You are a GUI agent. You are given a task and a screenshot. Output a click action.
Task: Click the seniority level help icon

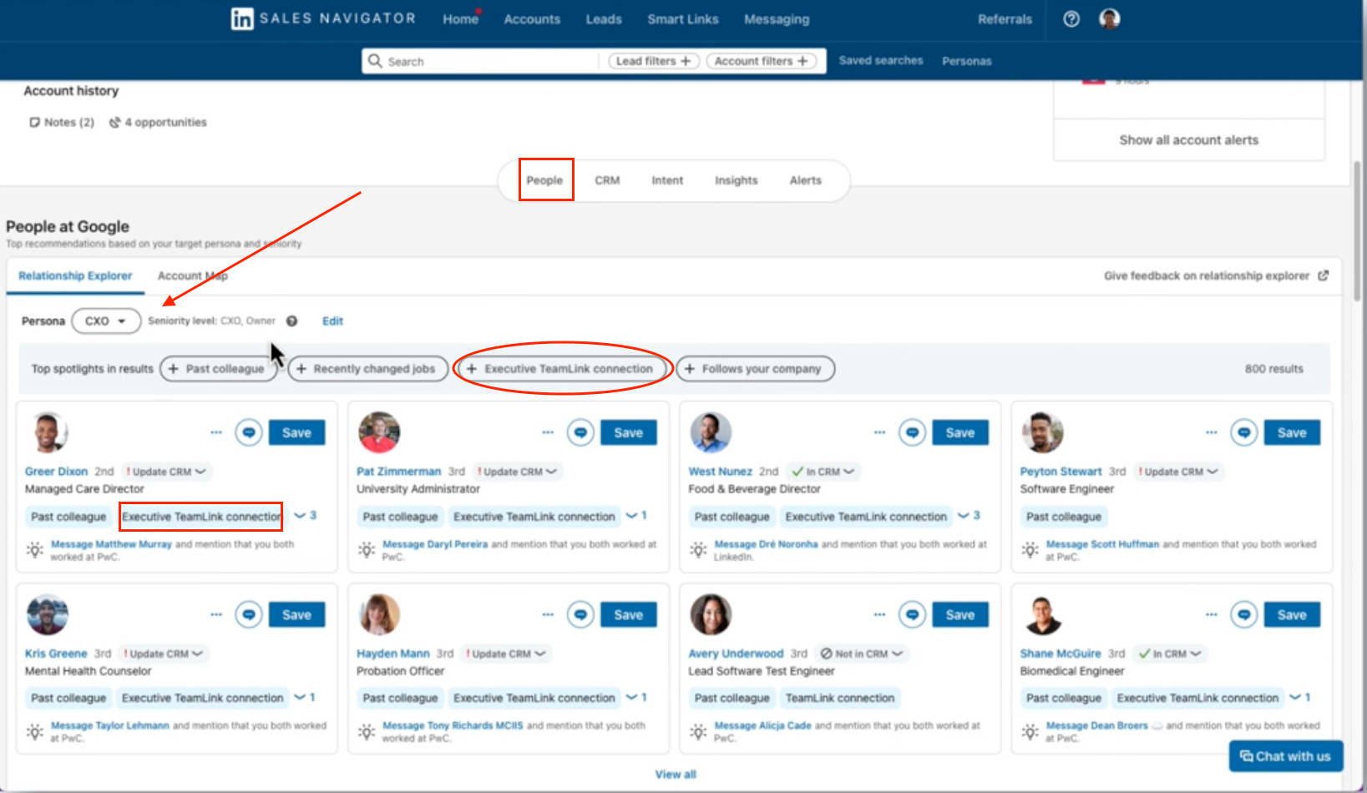coord(292,321)
